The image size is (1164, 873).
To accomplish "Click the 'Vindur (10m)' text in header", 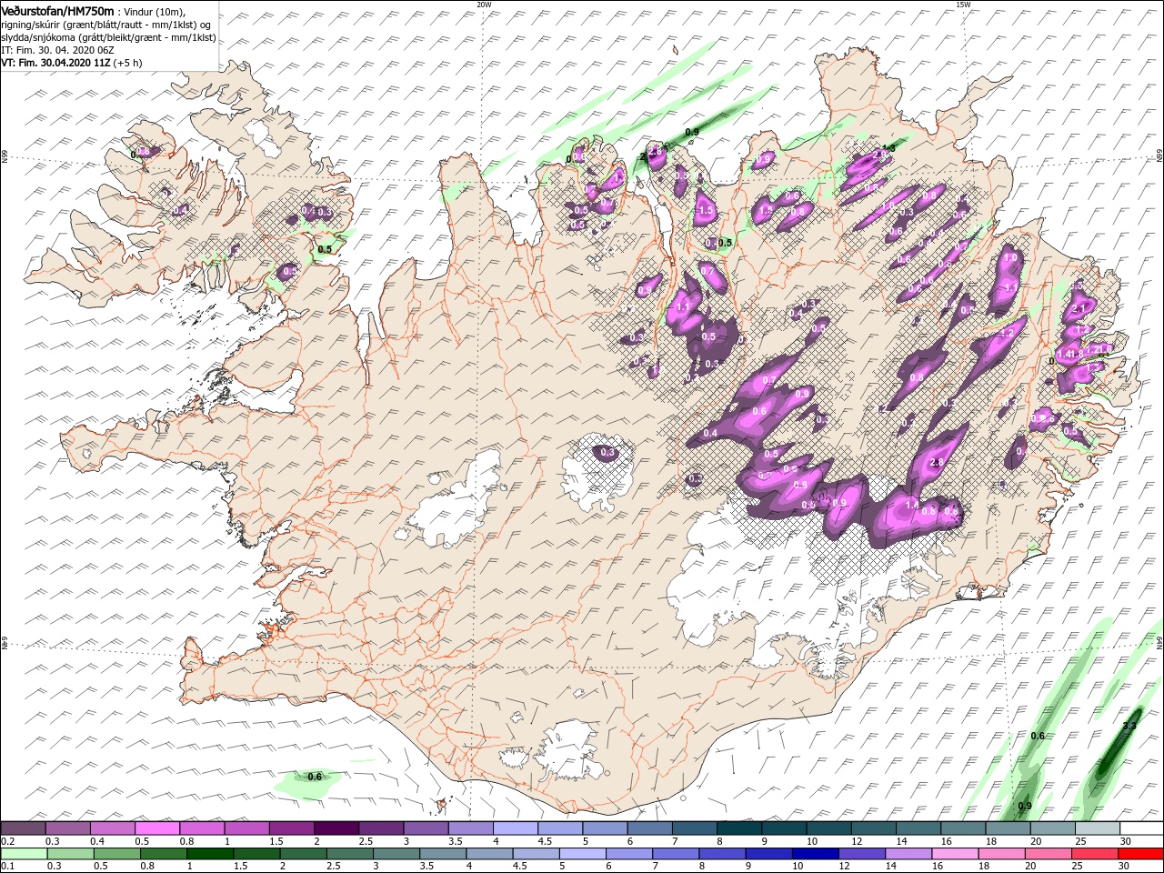I will pyautogui.click(x=155, y=12).
